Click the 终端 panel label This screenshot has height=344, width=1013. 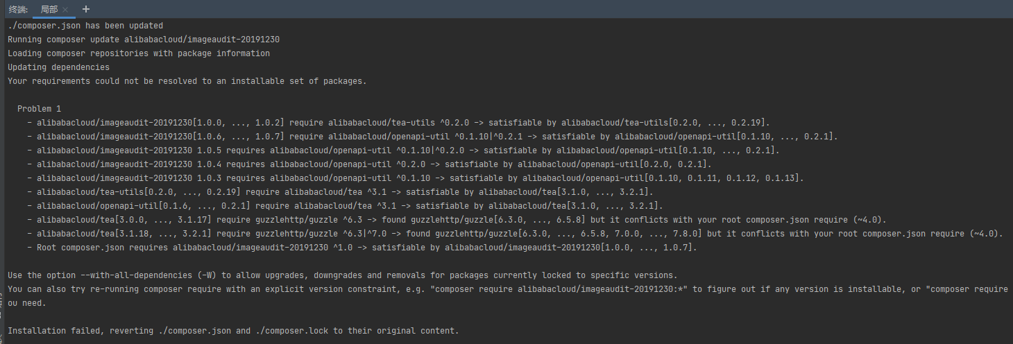coord(18,9)
